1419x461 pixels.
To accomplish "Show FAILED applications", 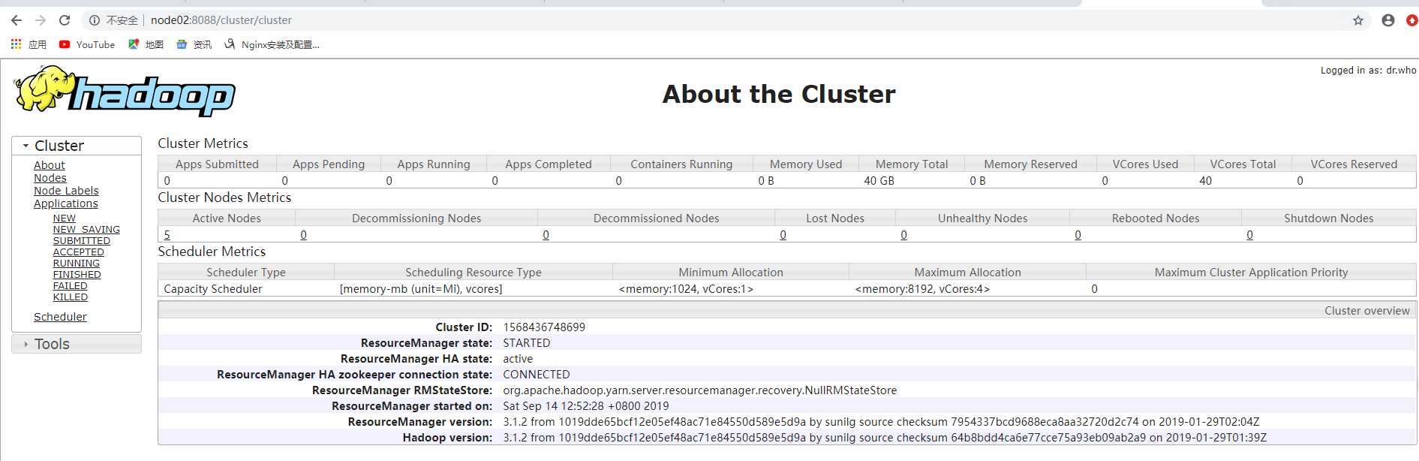I will click(71, 286).
